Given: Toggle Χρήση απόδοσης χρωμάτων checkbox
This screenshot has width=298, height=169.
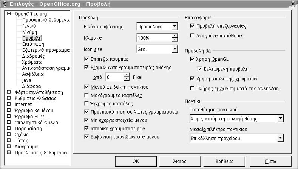Looking at the screenshot, I should (192, 78).
